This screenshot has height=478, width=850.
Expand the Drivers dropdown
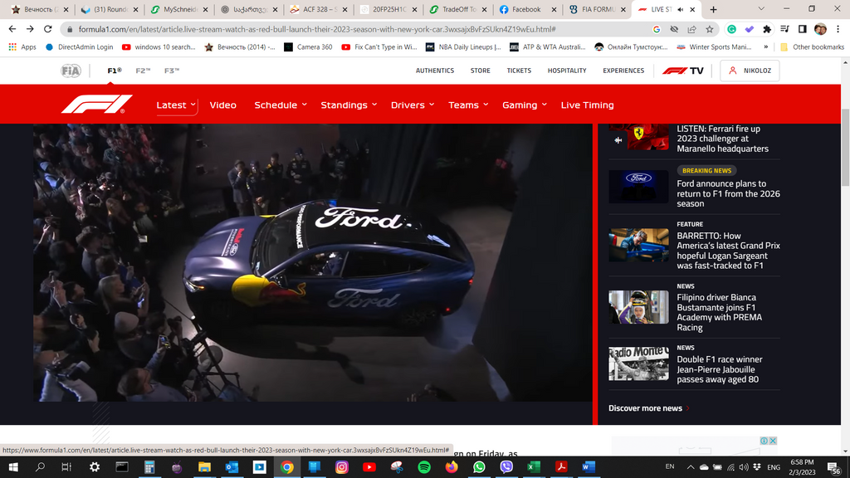413,105
